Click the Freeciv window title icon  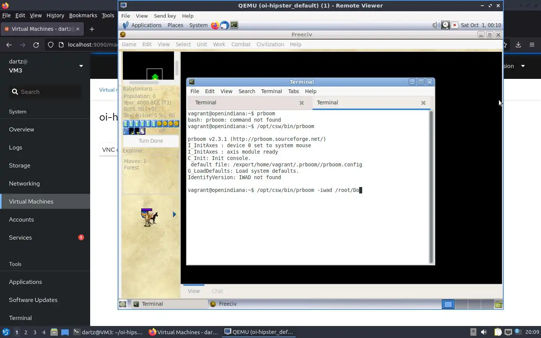(x=123, y=35)
